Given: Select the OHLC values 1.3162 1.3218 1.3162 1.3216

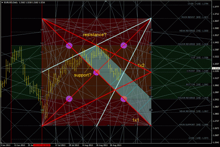Looking at the screenshot, I should pyautogui.click(x=32, y=2).
